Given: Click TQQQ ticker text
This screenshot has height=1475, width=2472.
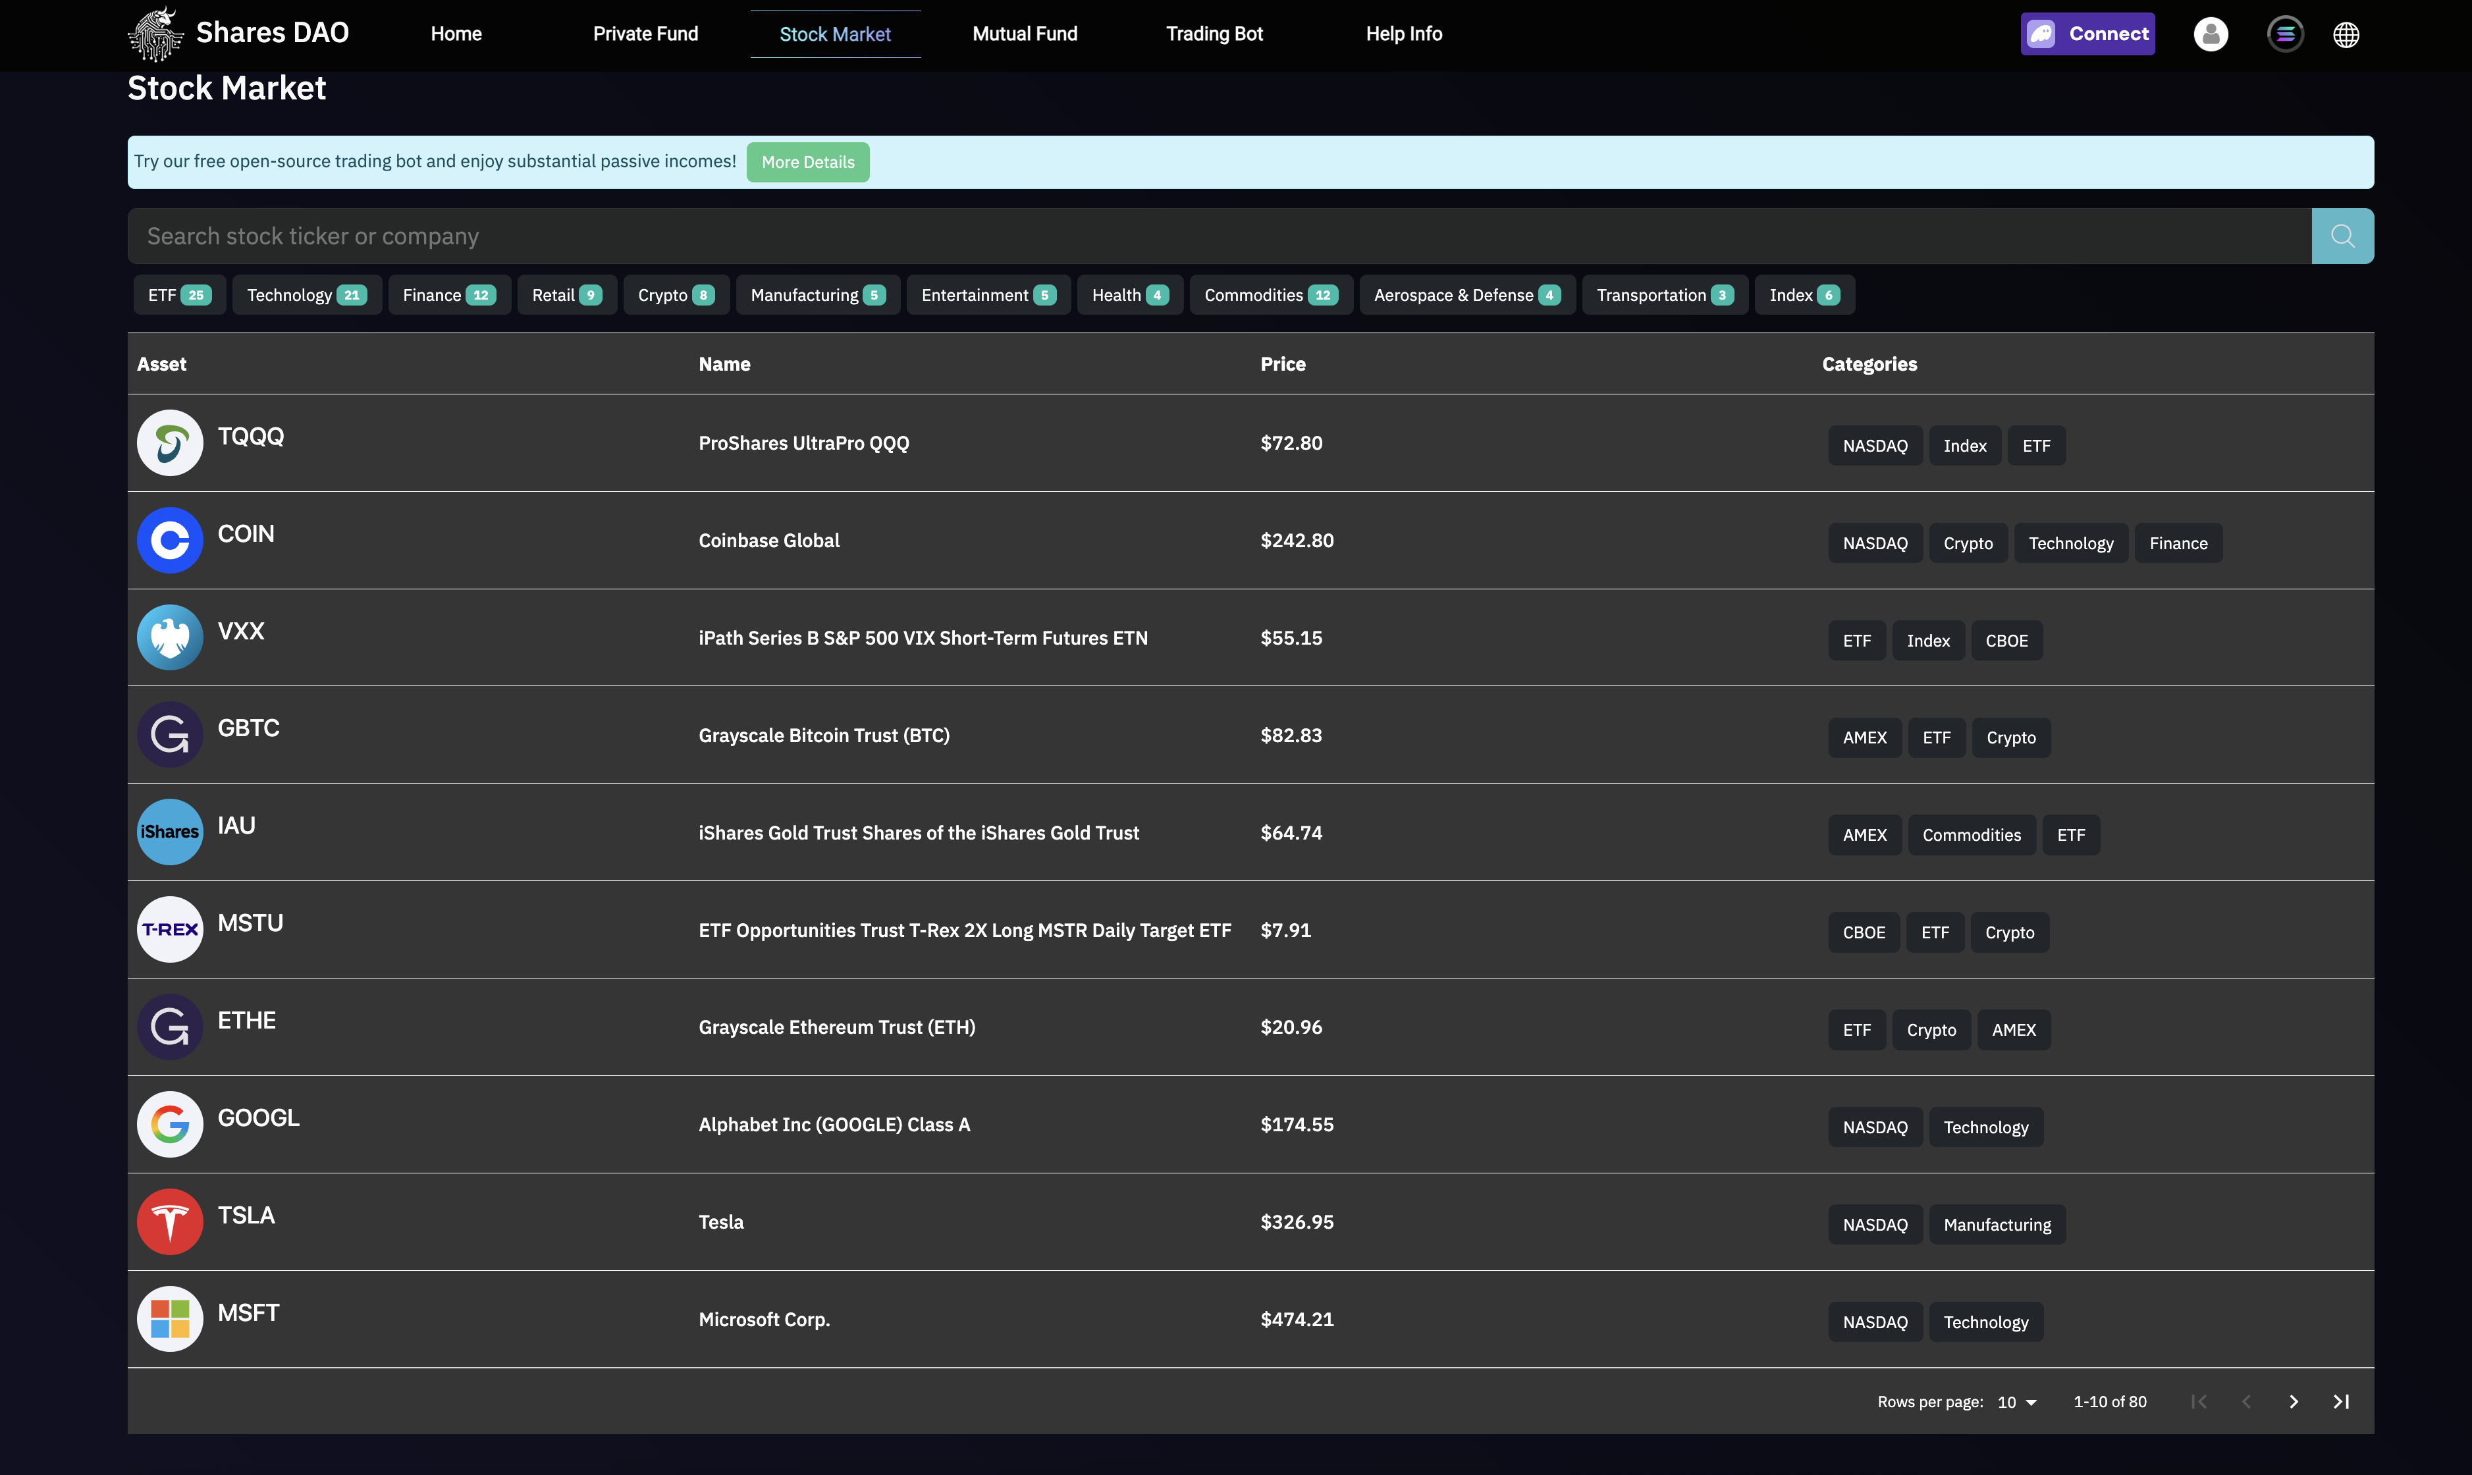Looking at the screenshot, I should [250, 437].
